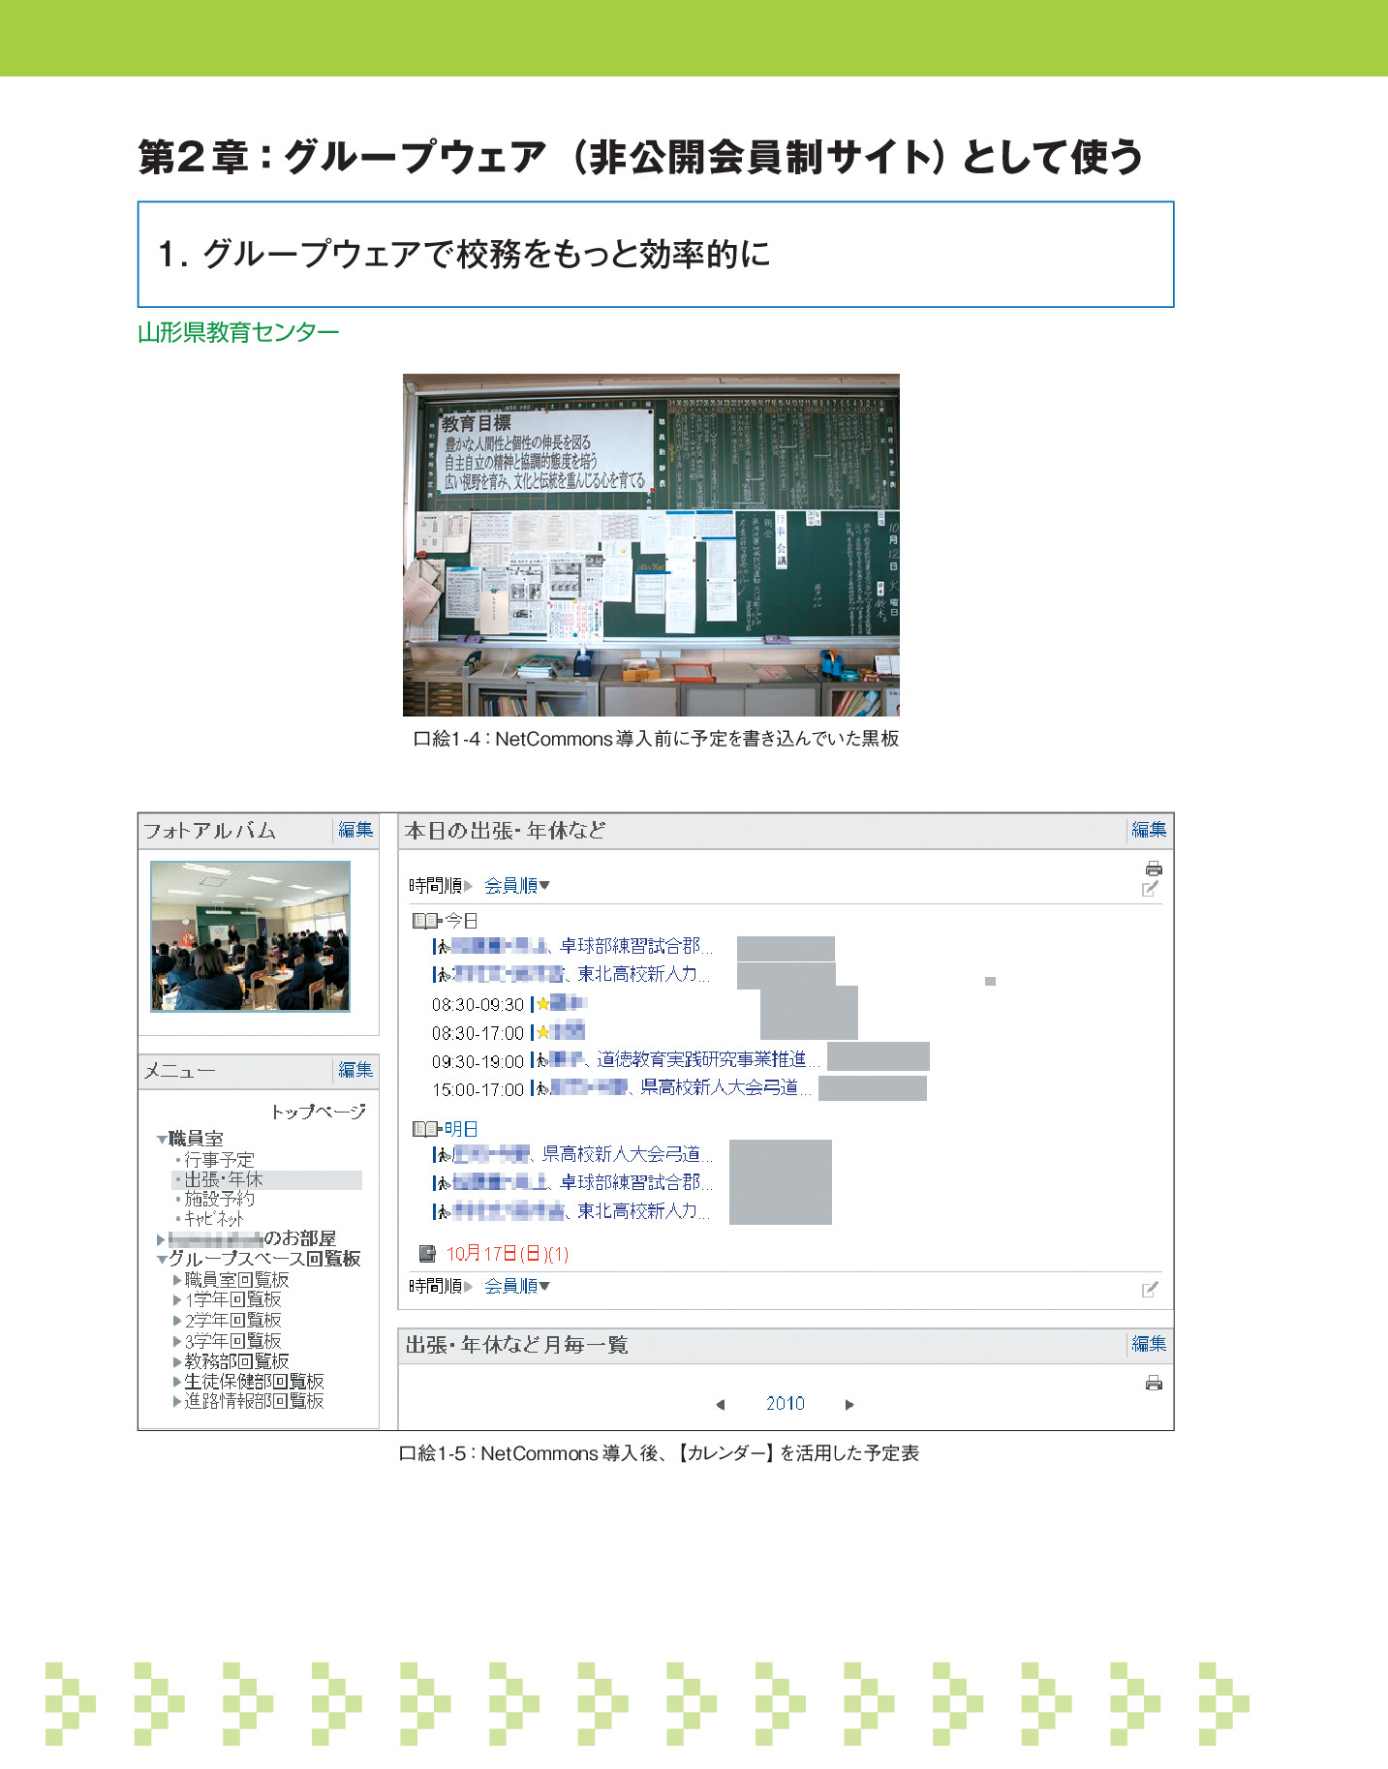Expand the 職員室回覧板 arrow
The width and height of the screenshot is (1388, 1769).
pos(177,1280)
